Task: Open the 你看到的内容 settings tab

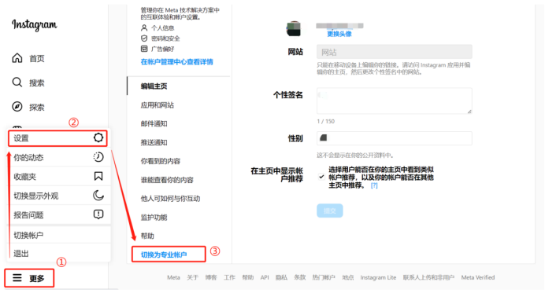Action: coord(161,161)
